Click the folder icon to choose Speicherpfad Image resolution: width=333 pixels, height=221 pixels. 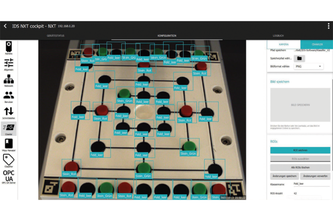(x=300, y=58)
